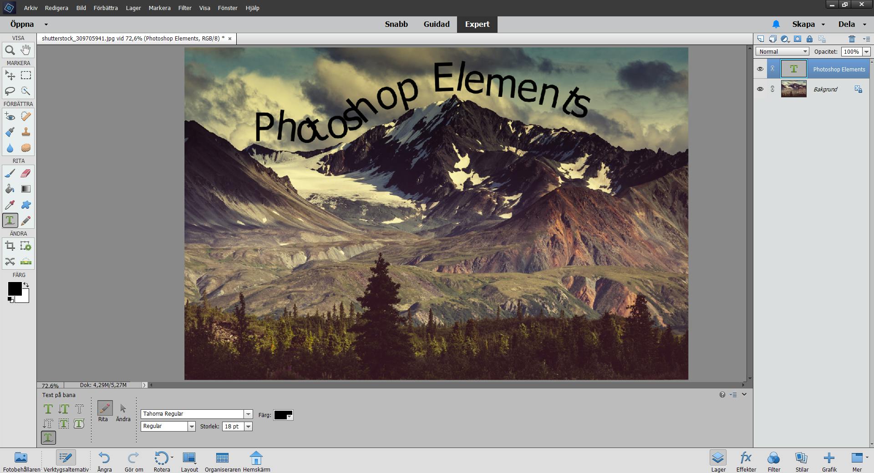Select the Zoom tool
Image resolution: width=874 pixels, height=473 pixels.
click(10, 50)
